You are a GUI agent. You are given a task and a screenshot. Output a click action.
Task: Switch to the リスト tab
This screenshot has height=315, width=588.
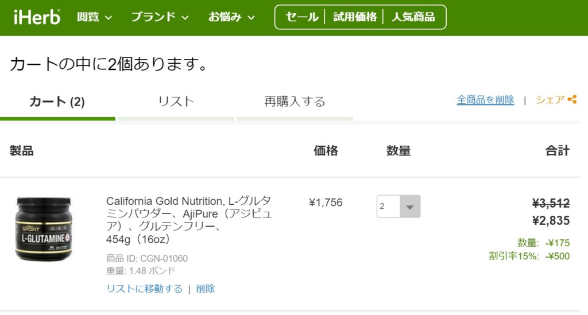coord(176,102)
